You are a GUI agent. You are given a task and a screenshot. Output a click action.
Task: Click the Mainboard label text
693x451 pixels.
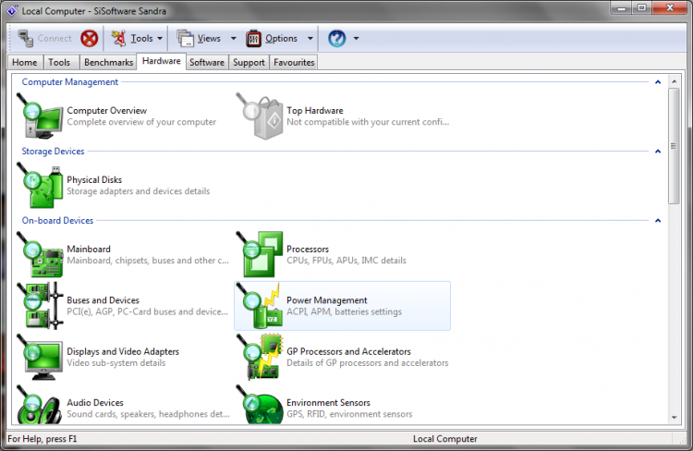pyautogui.click(x=89, y=249)
